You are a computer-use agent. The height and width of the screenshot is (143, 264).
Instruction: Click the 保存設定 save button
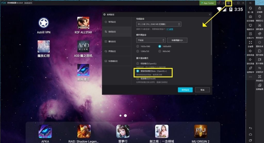(x=185, y=90)
